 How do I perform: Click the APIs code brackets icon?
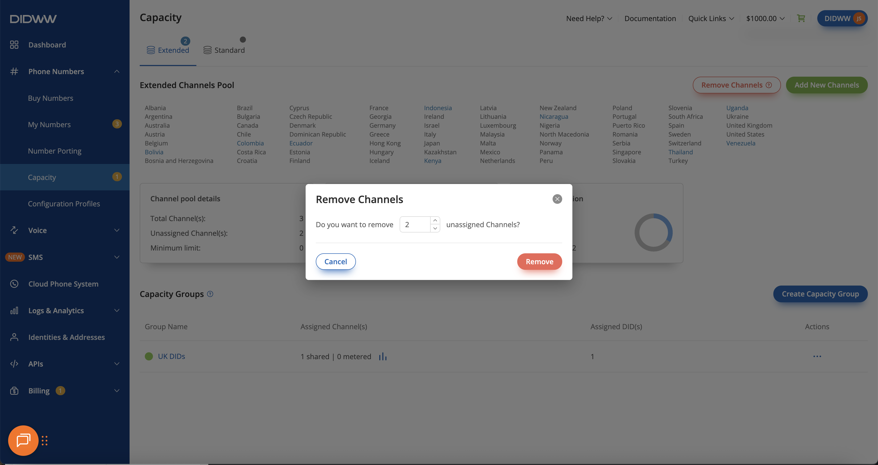(14, 363)
